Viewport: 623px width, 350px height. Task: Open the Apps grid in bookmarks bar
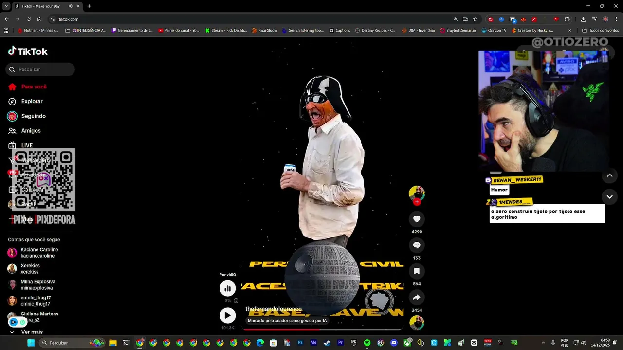pyautogui.click(x=6, y=30)
